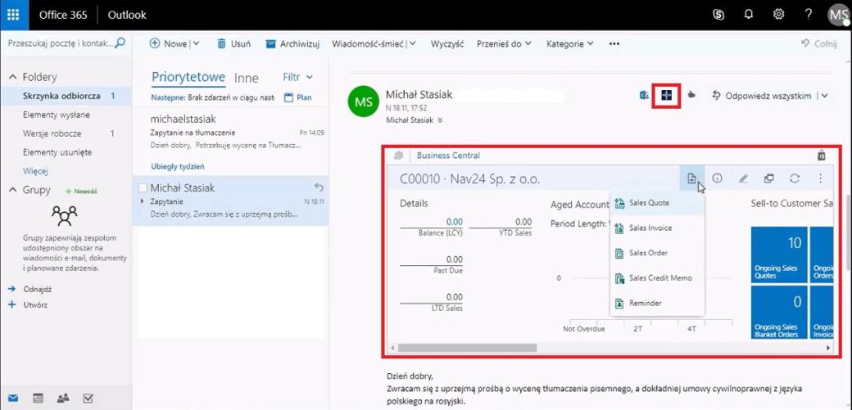The width and height of the screenshot is (852, 410).
Task: Open the michaelstasiak message Zapytanie na tłumaczenie
Action: coord(230,132)
